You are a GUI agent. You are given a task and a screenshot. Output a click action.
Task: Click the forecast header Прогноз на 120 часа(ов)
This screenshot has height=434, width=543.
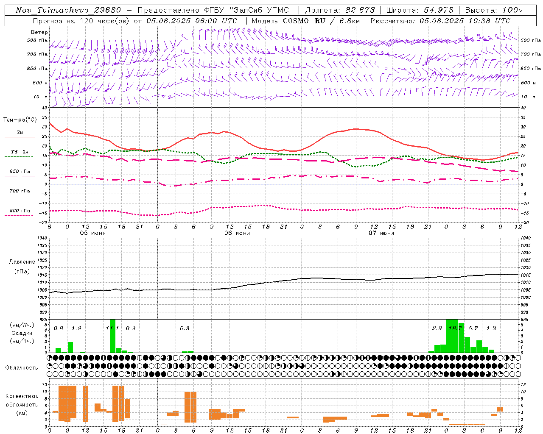pos(81,21)
